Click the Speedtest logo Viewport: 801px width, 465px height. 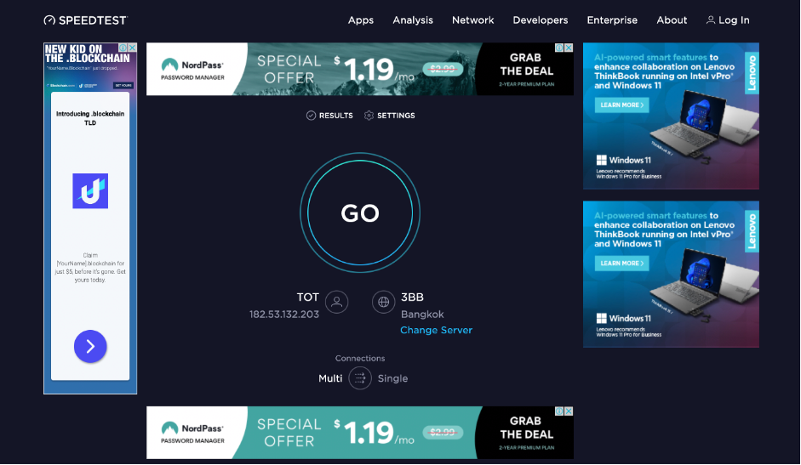[85, 20]
